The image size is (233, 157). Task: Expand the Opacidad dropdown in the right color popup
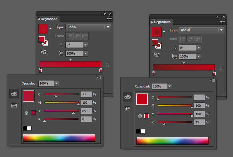170,86
